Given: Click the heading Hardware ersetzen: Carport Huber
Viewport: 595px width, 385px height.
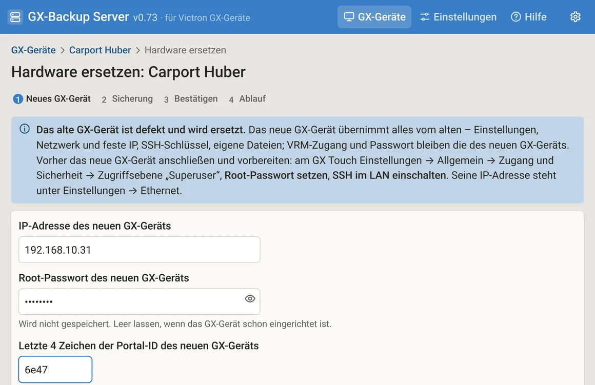Looking at the screenshot, I should click(128, 72).
